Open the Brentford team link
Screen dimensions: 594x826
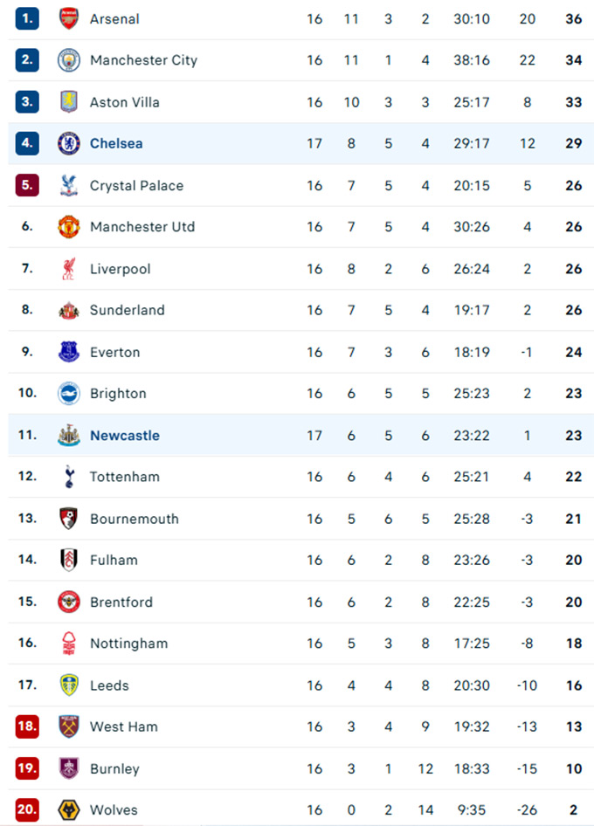(x=121, y=602)
